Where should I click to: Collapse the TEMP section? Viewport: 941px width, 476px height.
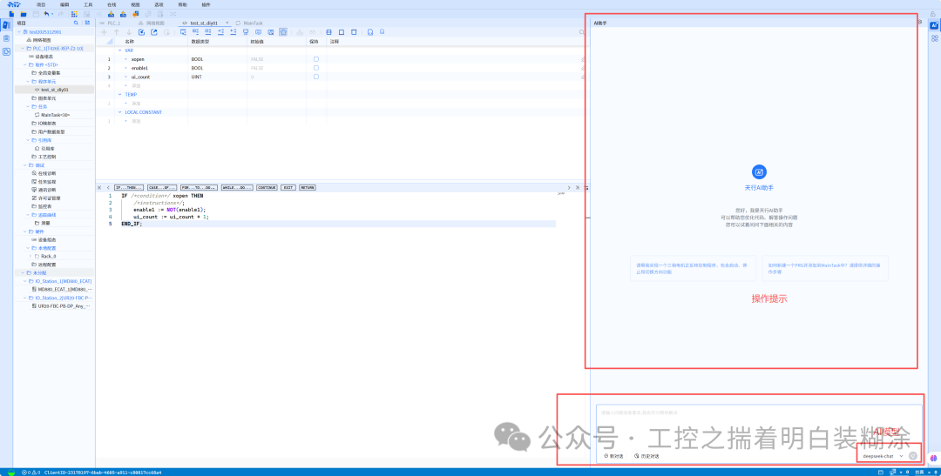click(120, 94)
